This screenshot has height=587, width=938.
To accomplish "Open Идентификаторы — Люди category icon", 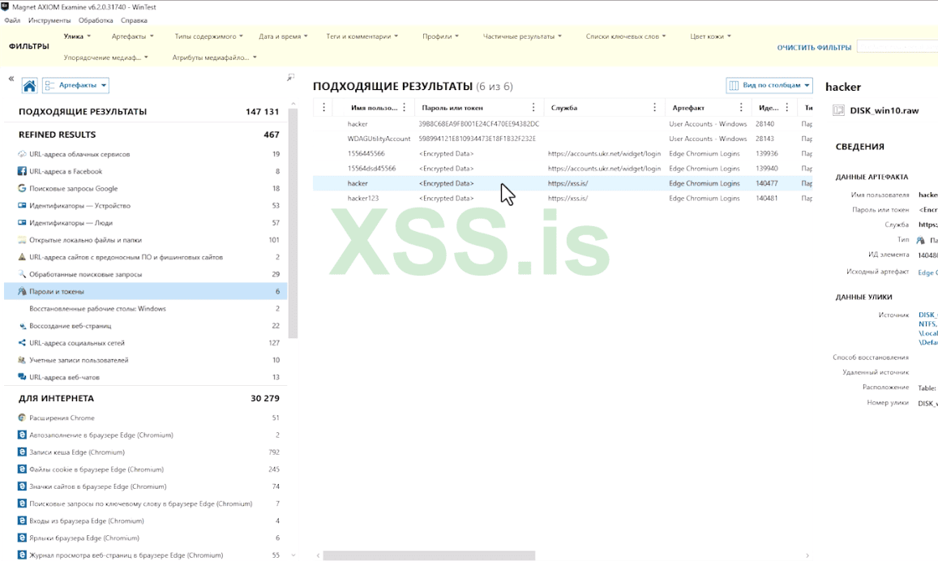I will pos(22,223).
